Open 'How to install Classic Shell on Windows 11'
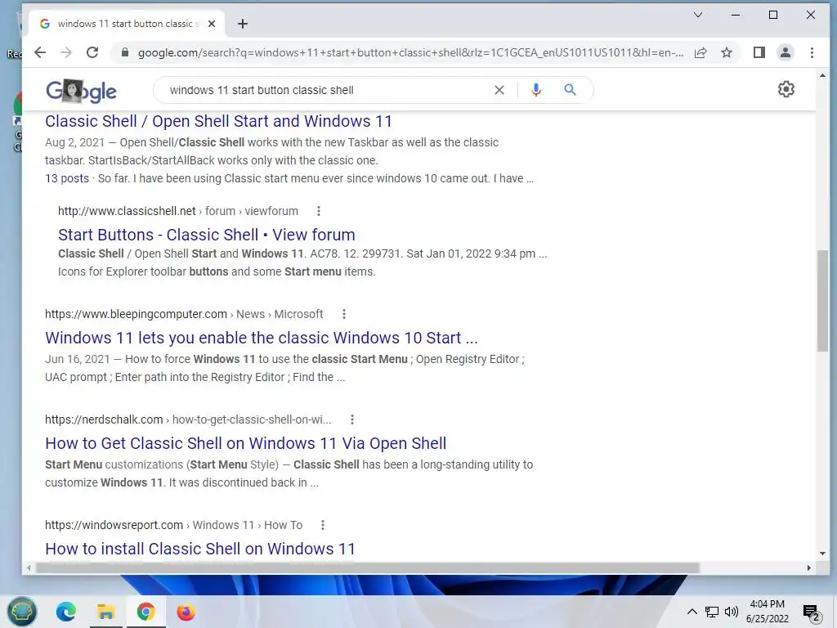 pos(200,549)
